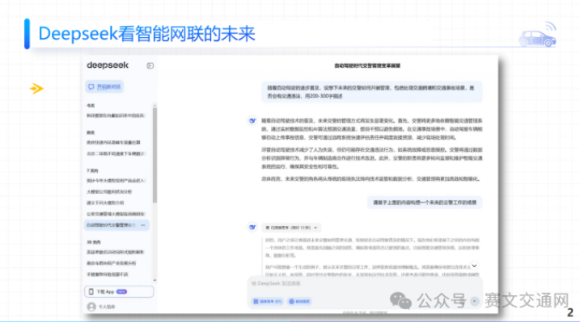
Task: Open the more options dots on highlighted chat
Action: coord(143,225)
